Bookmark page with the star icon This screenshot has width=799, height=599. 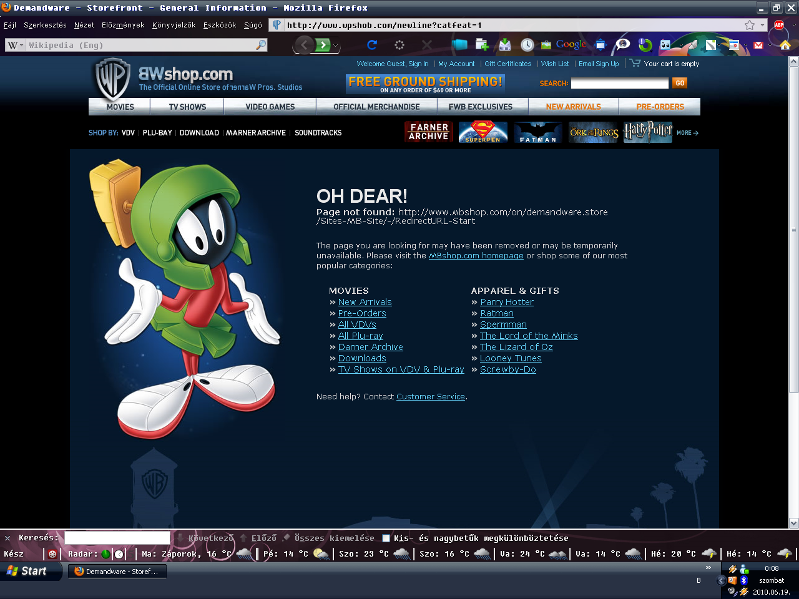pyautogui.click(x=750, y=25)
